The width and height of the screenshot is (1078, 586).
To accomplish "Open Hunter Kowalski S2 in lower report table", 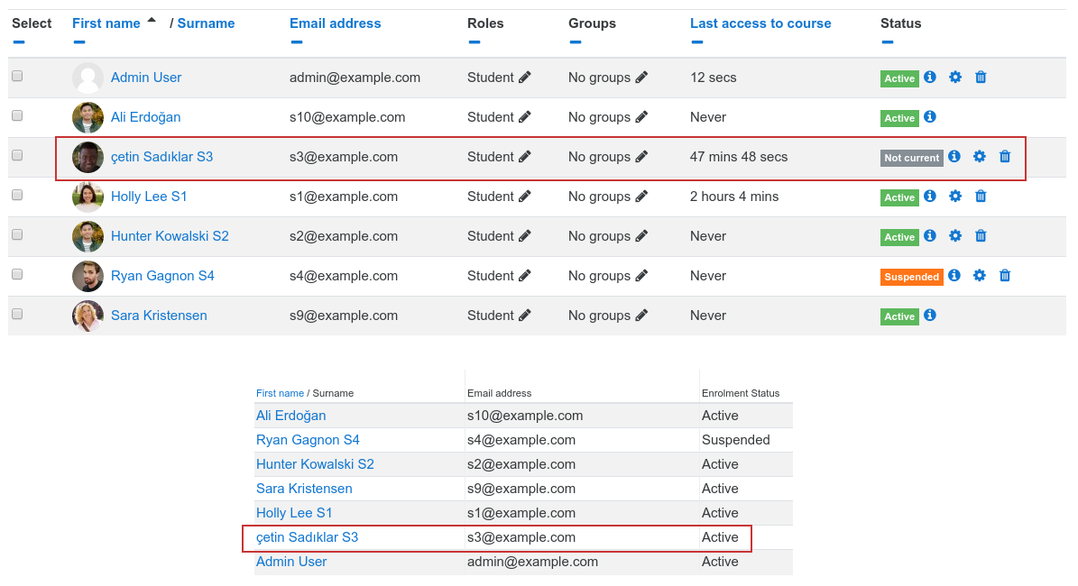I will [315, 464].
